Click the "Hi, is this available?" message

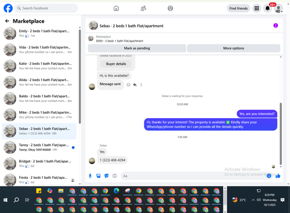pos(114,76)
